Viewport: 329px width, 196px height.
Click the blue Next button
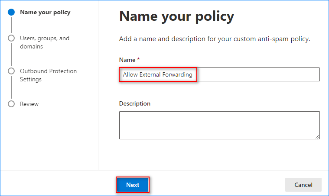coord(133,185)
